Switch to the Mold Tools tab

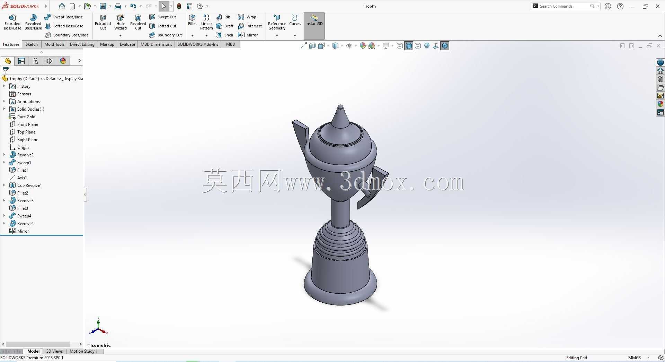(x=54, y=44)
